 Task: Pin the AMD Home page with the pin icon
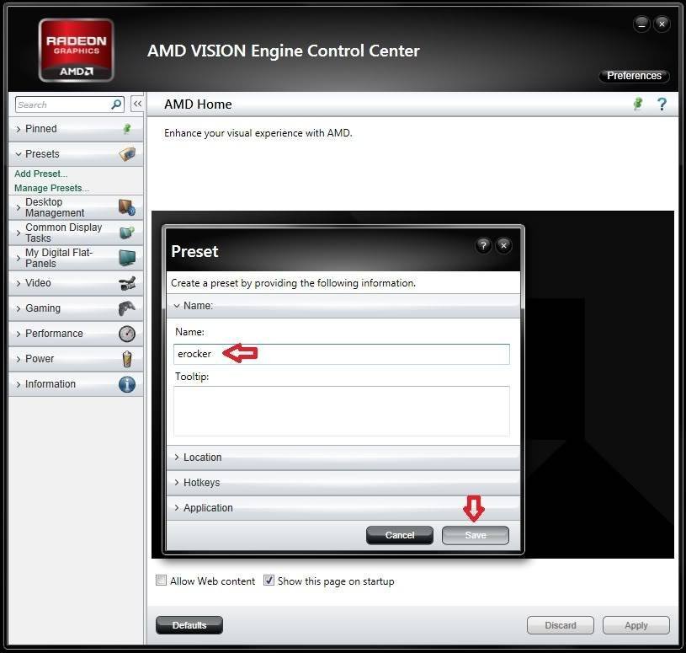638,104
